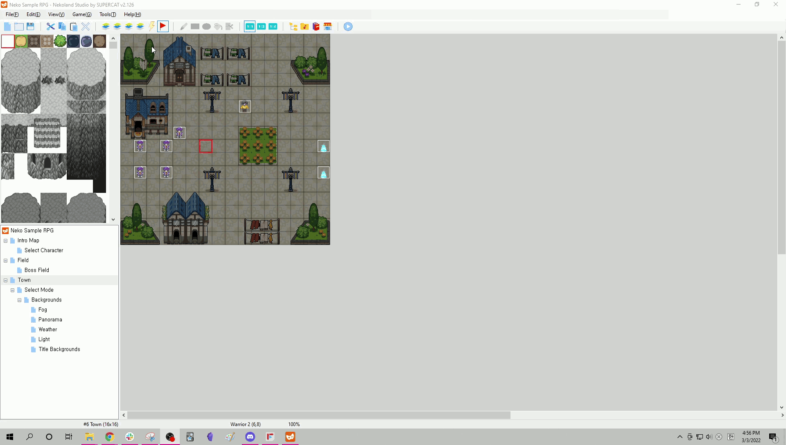Select the Title Backgrounds map entry

tap(59, 349)
